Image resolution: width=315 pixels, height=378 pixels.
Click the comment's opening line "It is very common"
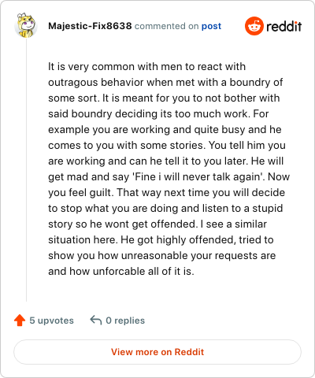pos(146,67)
